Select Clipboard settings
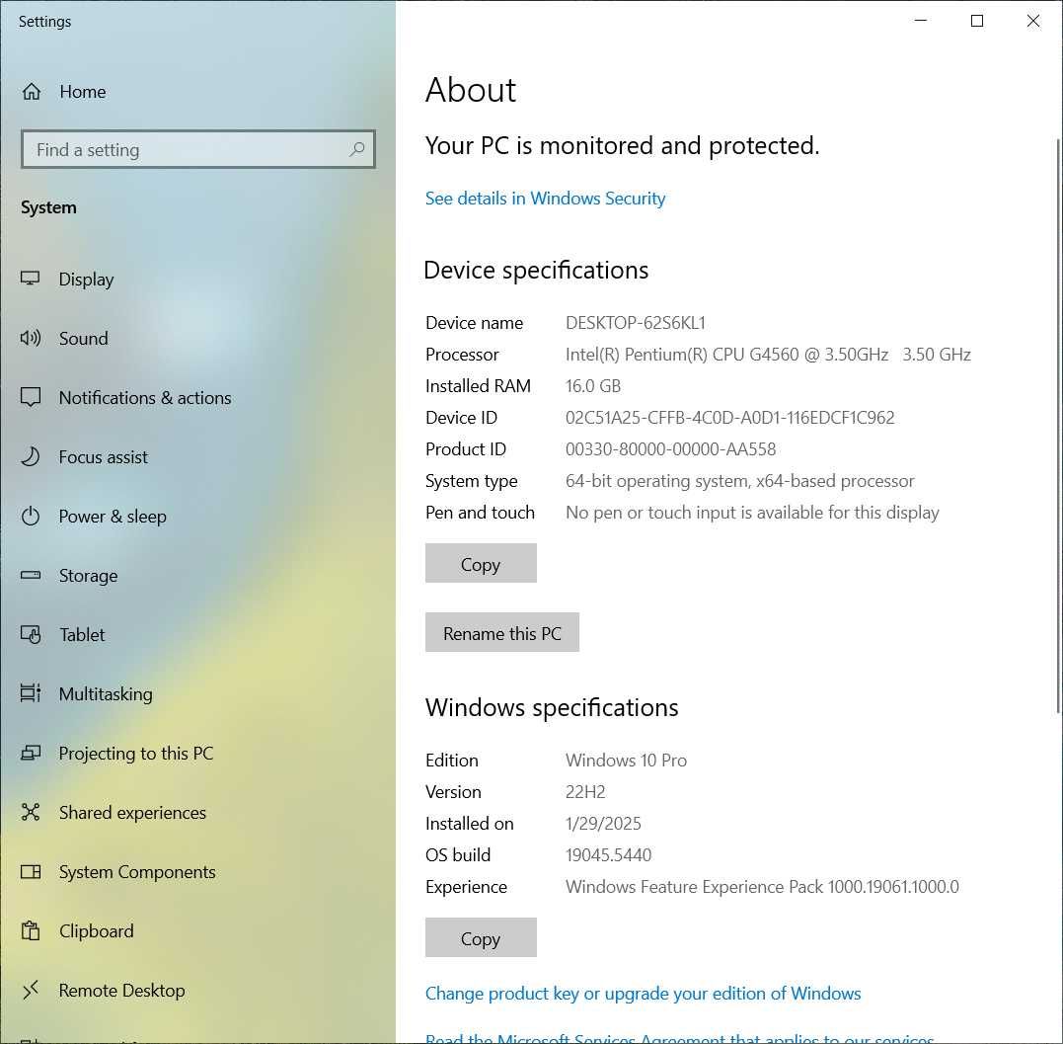 click(x=198, y=930)
